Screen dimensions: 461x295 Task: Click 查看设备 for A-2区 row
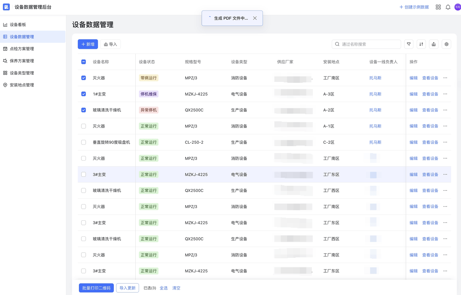430,110
